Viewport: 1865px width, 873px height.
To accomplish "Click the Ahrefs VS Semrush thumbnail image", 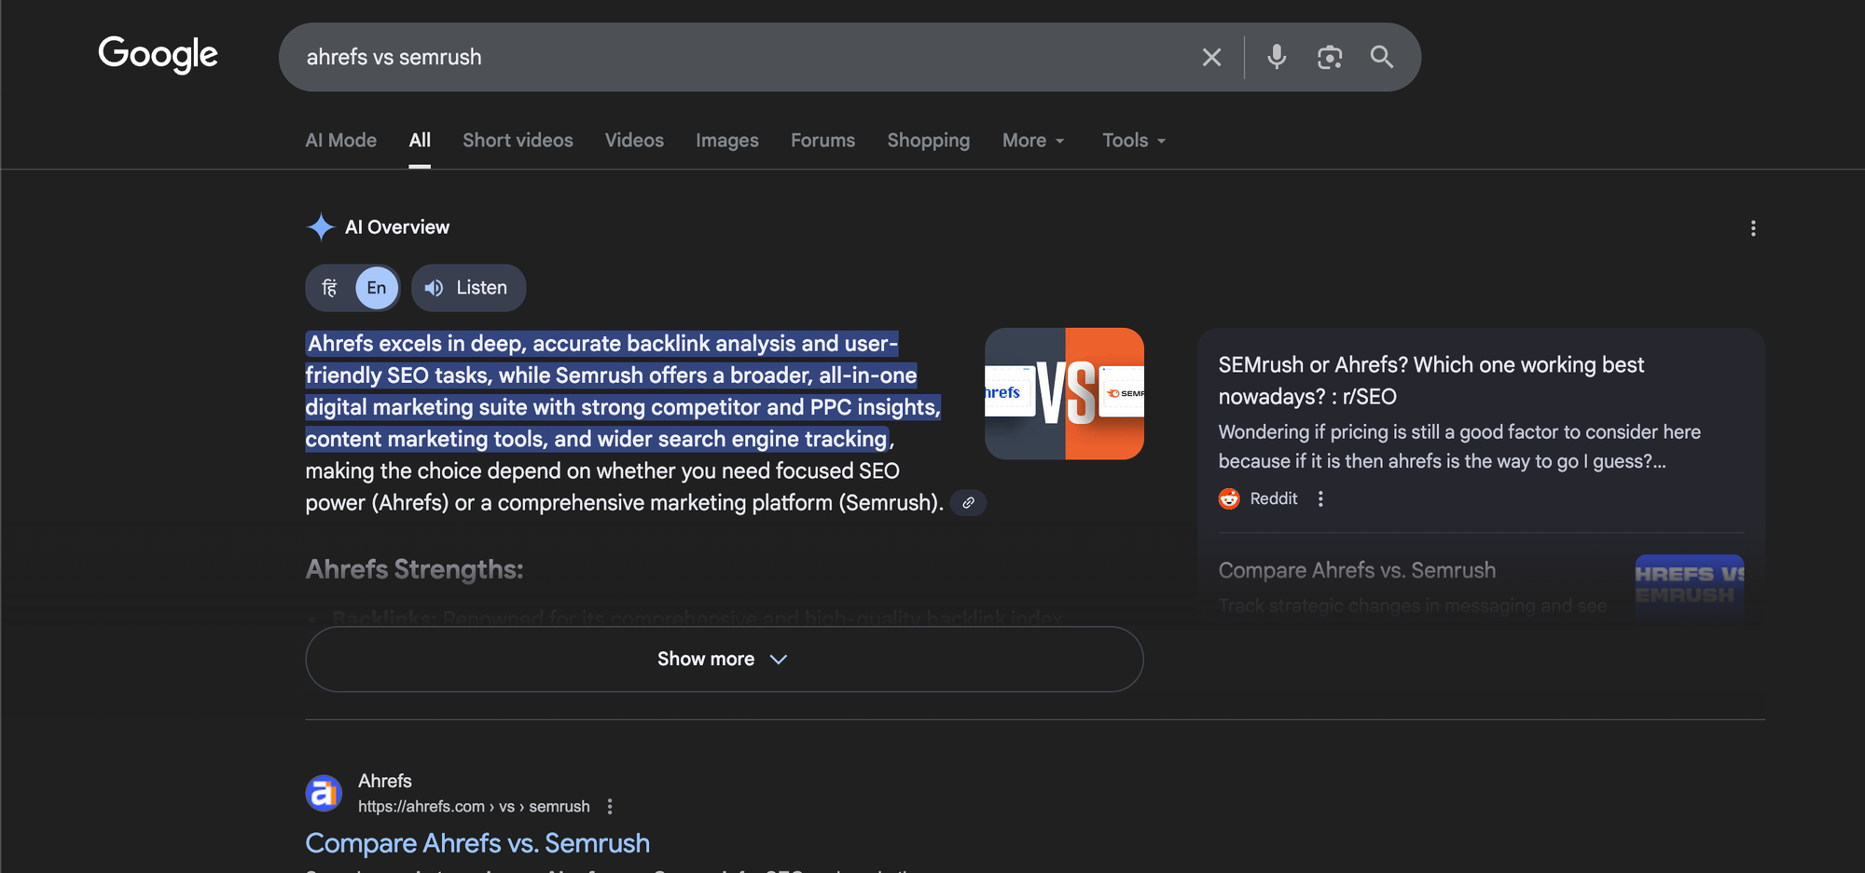I will [1064, 393].
